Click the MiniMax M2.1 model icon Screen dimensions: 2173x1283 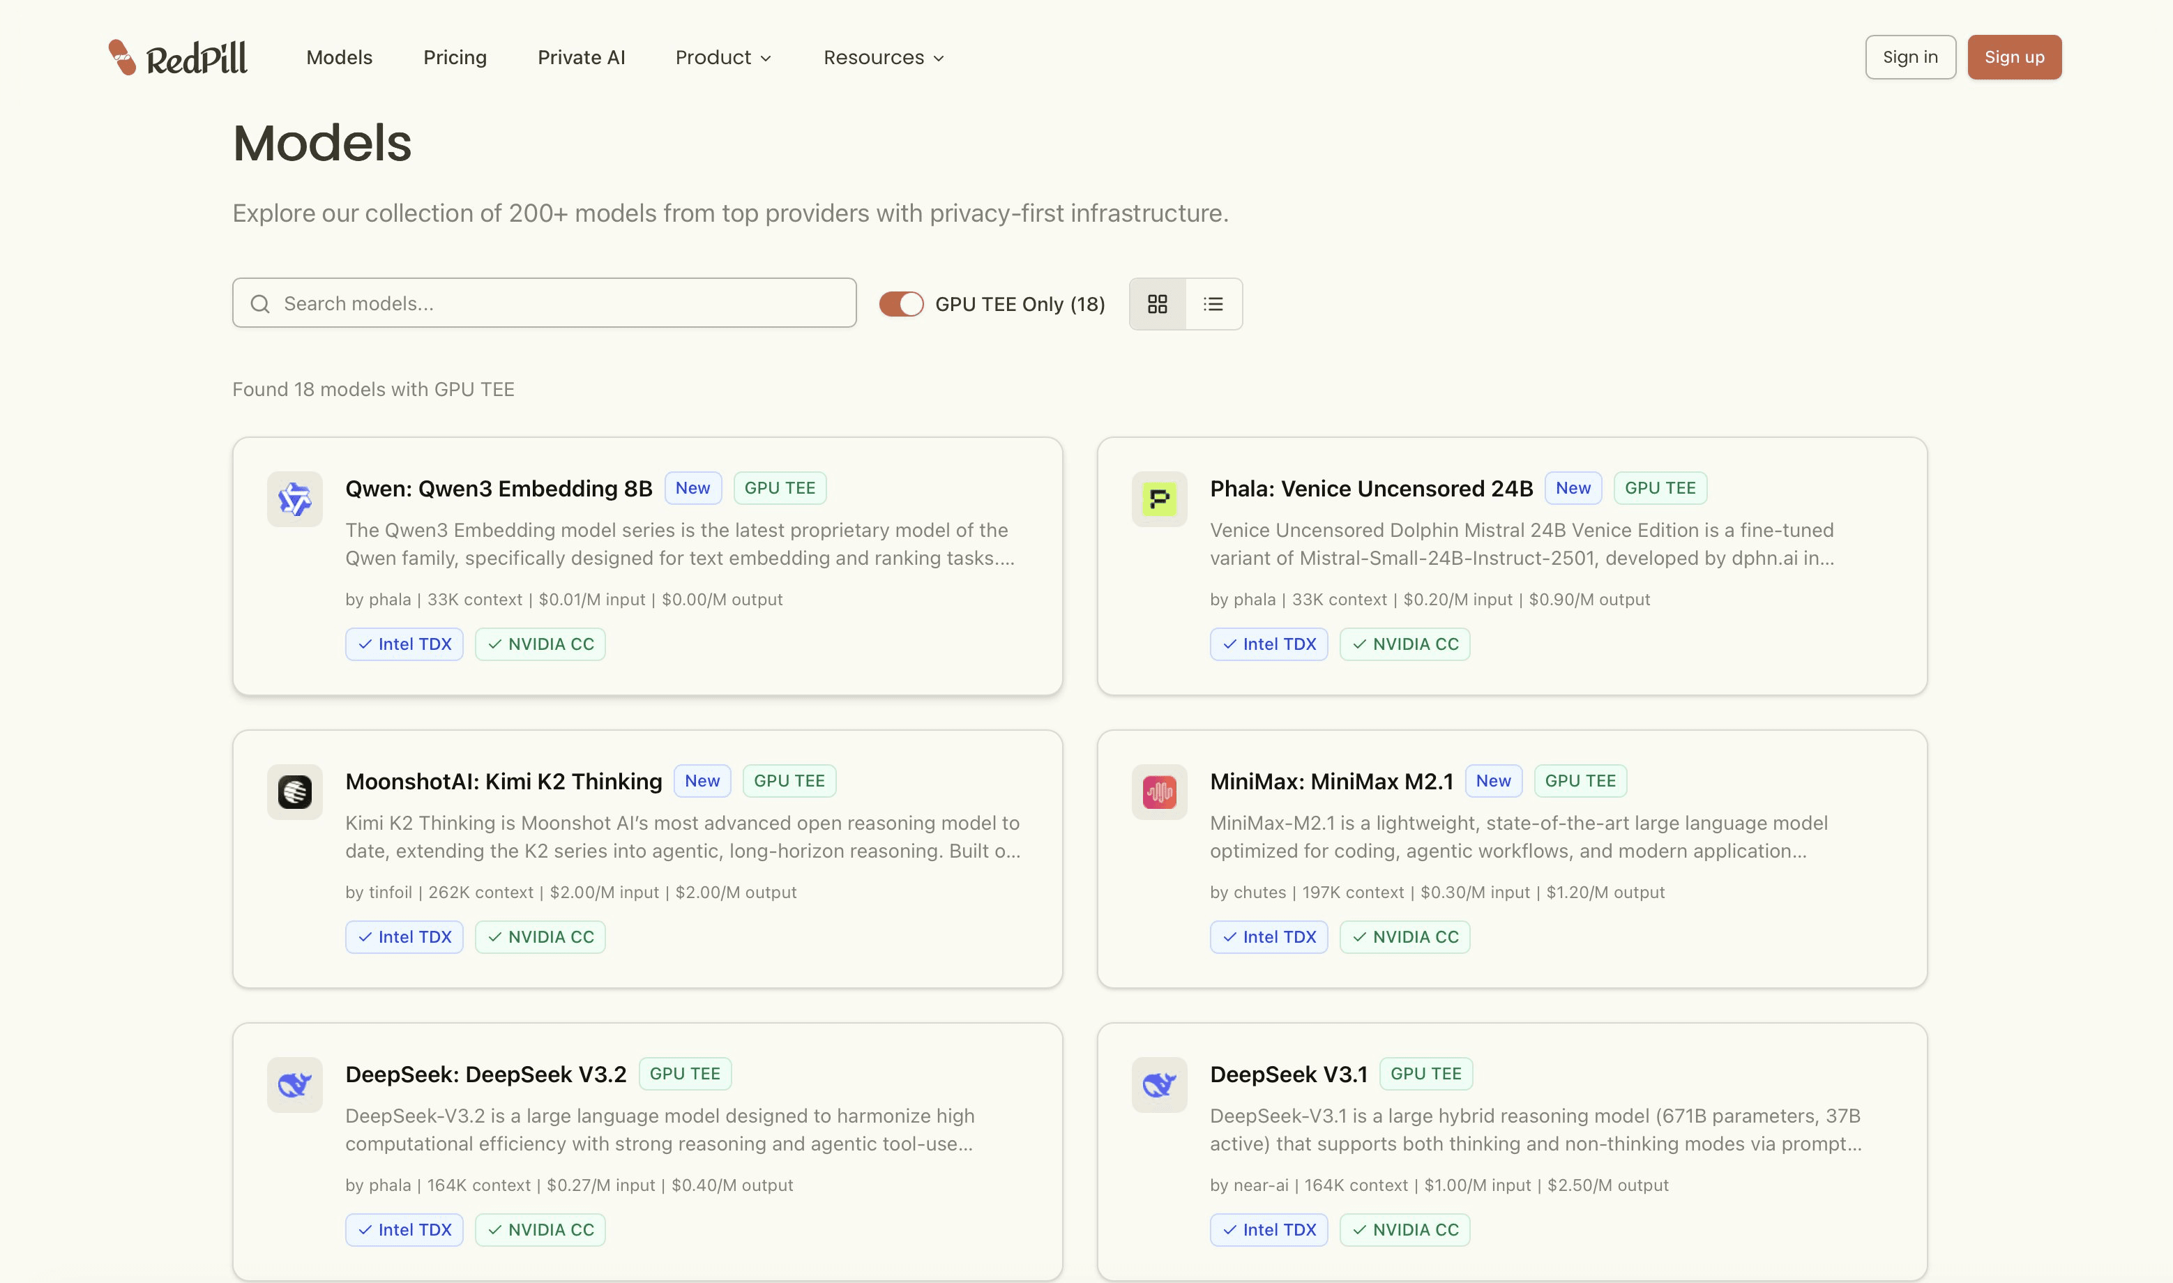coord(1159,792)
